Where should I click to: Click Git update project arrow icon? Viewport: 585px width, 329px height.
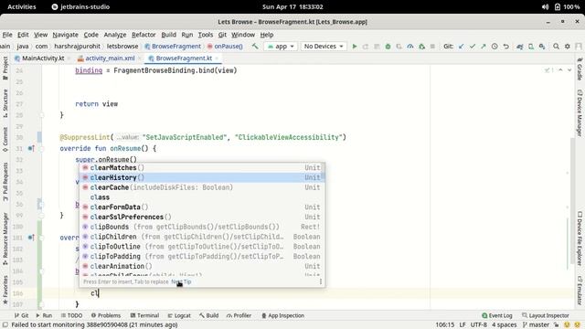[x=462, y=47]
